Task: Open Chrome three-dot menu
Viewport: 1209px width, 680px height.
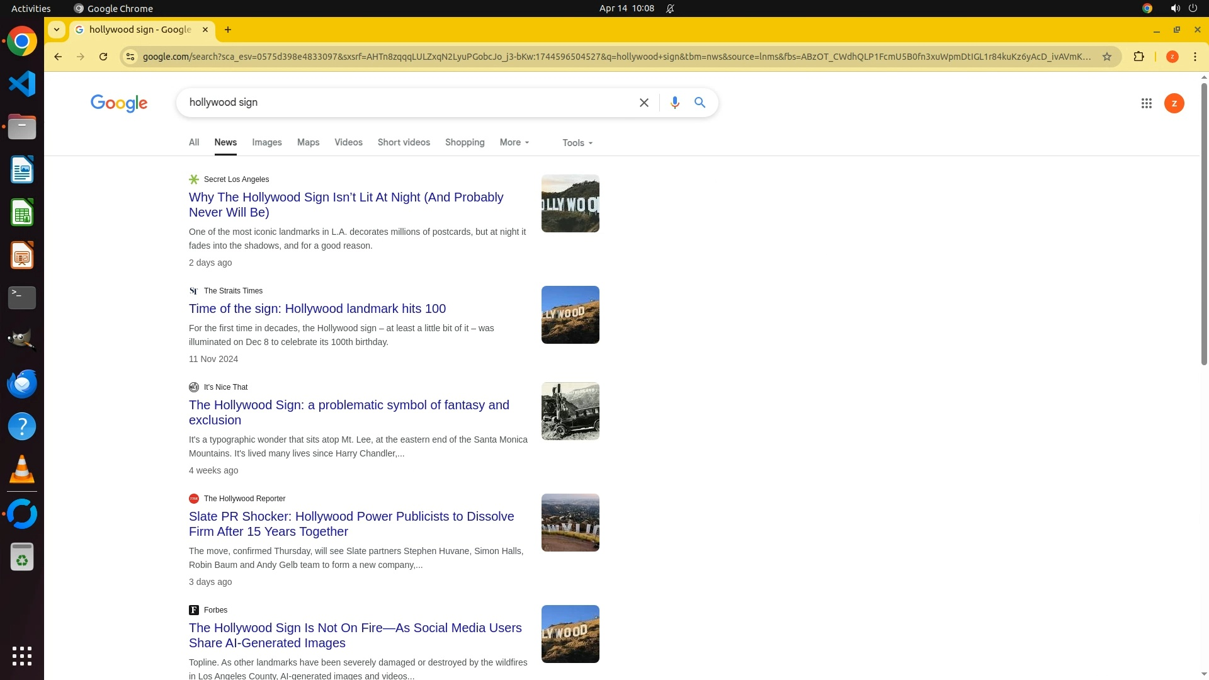Action: tap(1195, 57)
